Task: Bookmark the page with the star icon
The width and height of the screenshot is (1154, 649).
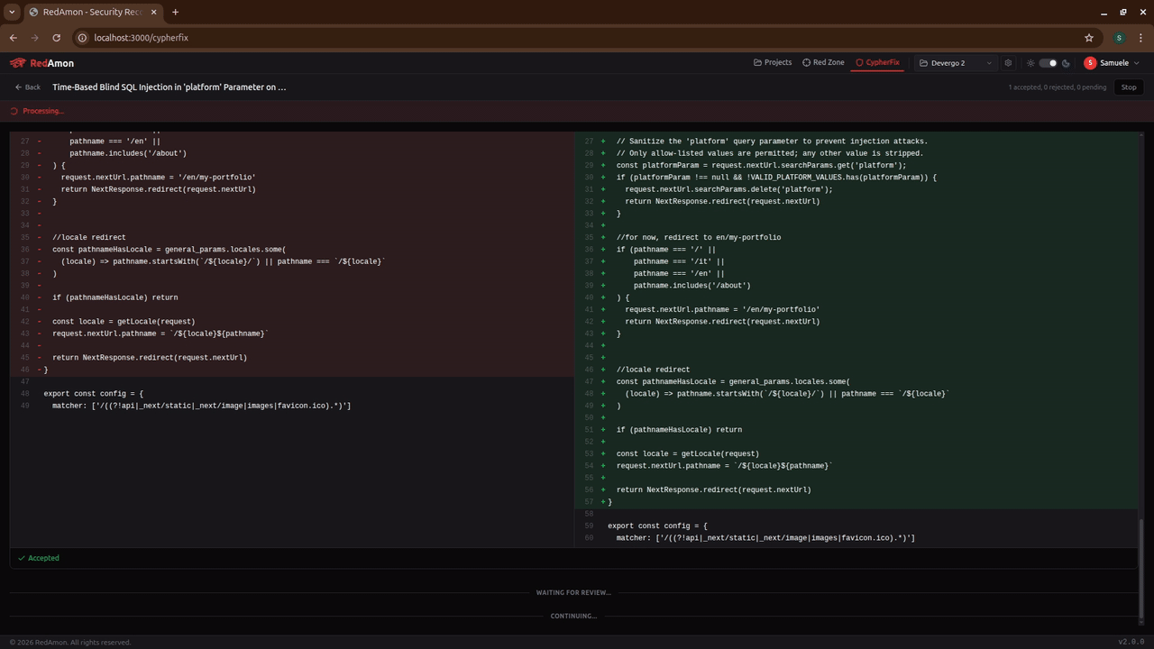Action: click(1089, 38)
